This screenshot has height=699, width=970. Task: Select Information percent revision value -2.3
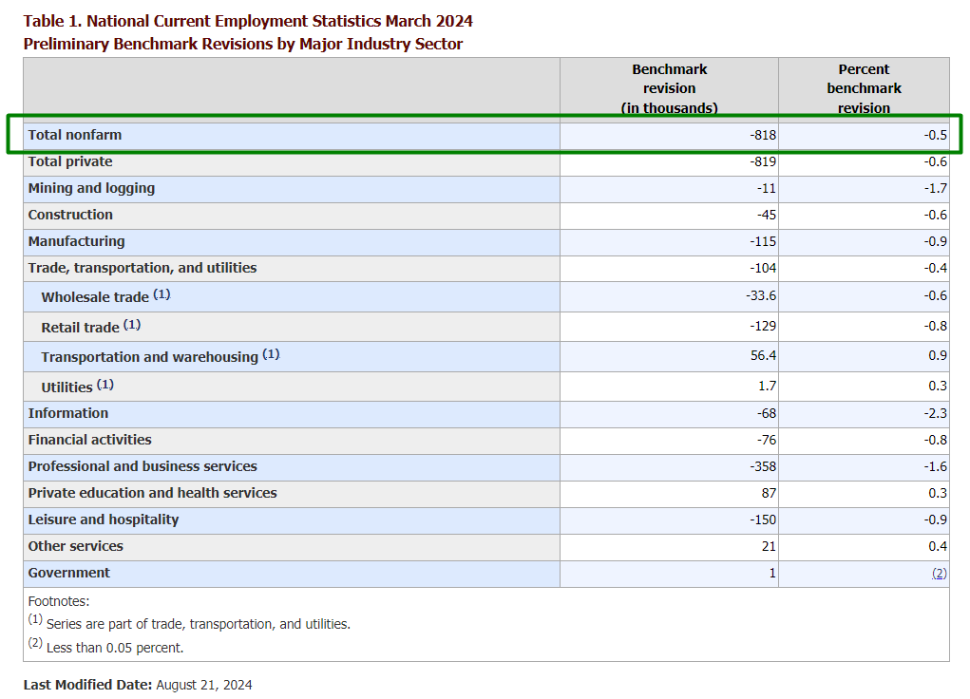(937, 413)
